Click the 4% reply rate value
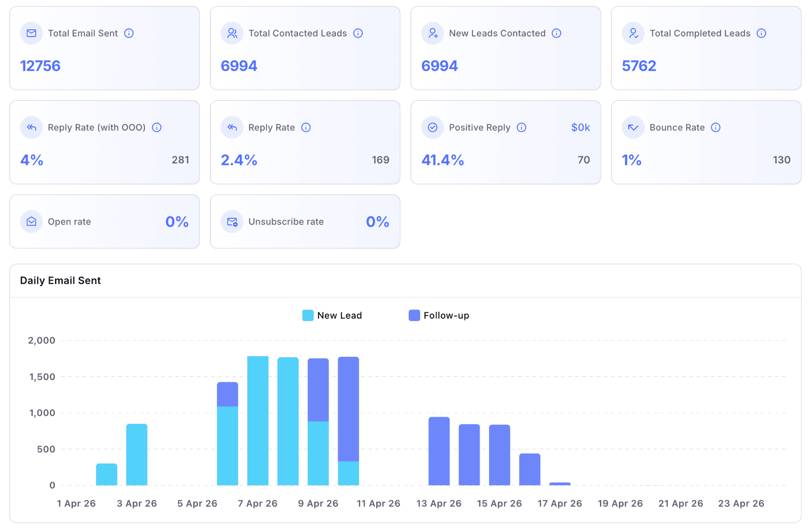The image size is (811, 528). point(32,160)
